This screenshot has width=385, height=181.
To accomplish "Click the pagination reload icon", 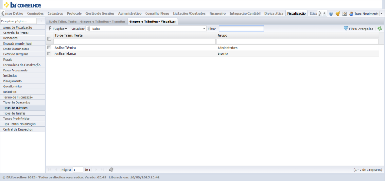I will [x=111, y=169].
